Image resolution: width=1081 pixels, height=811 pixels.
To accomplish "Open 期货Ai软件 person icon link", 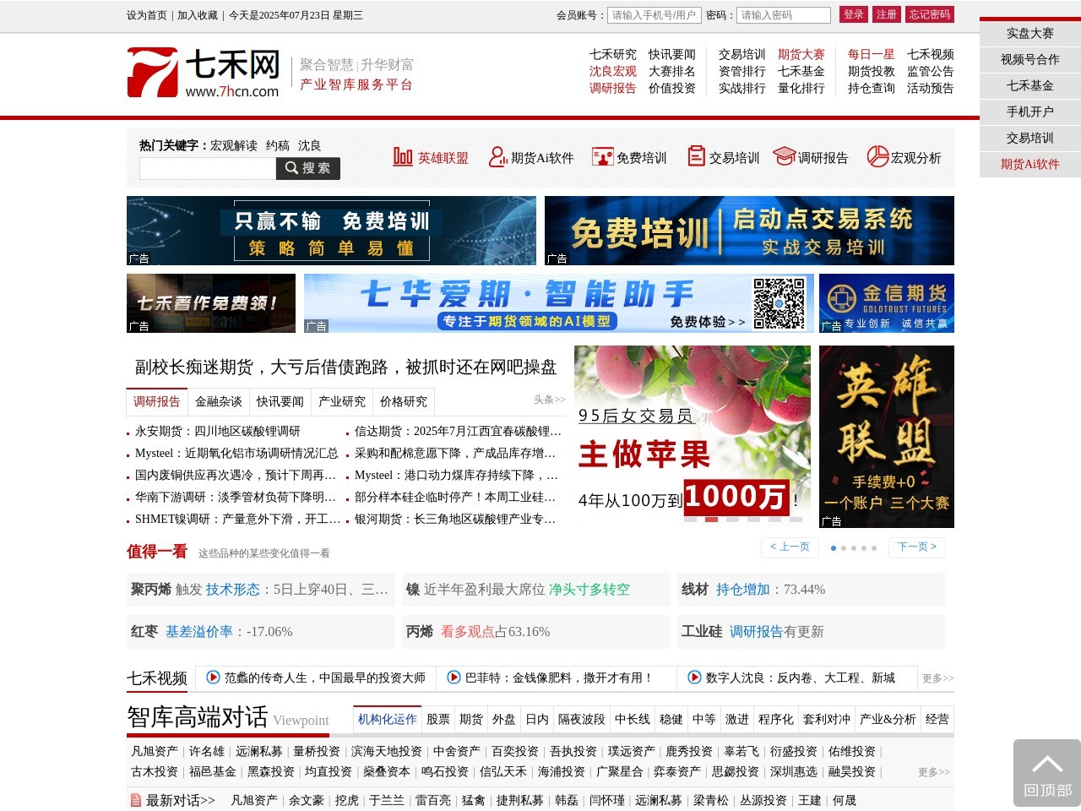I will point(497,157).
